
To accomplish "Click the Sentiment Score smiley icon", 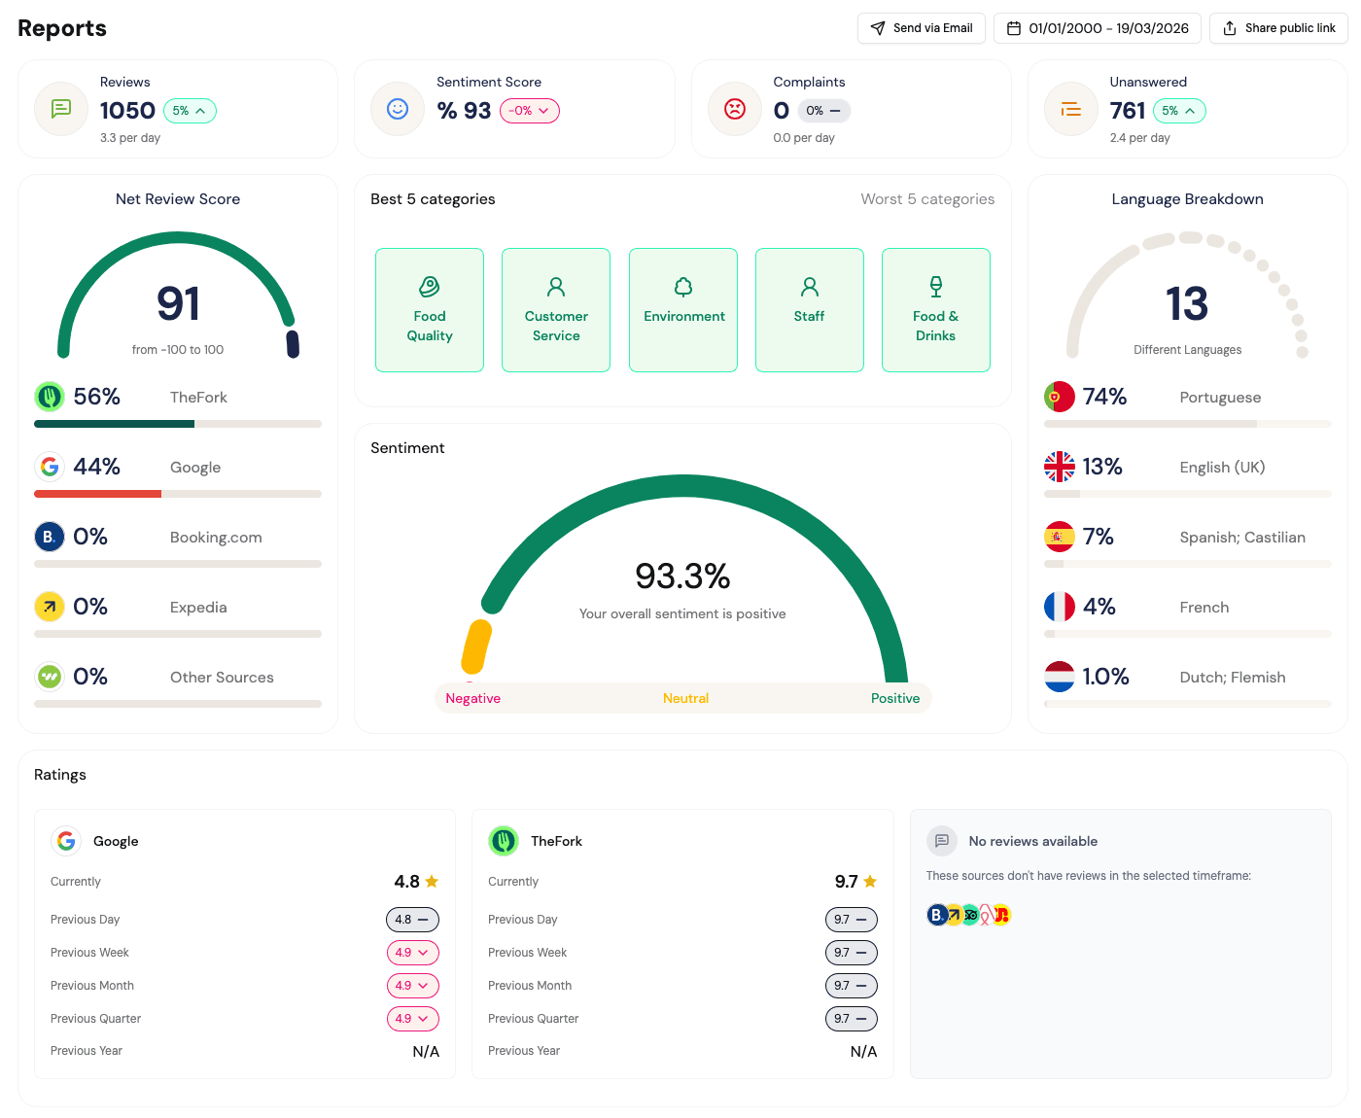I will pyautogui.click(x=398, y=109).
